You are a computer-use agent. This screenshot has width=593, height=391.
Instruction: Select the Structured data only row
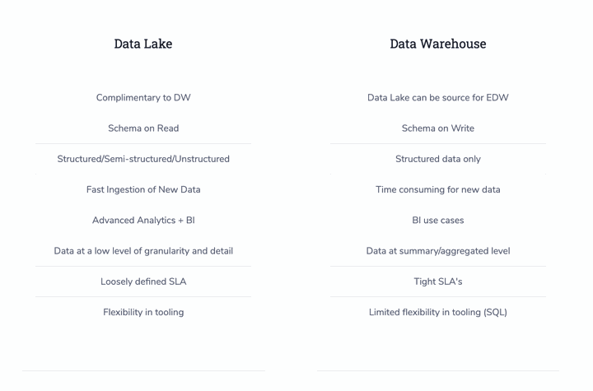tap(438, 159)
